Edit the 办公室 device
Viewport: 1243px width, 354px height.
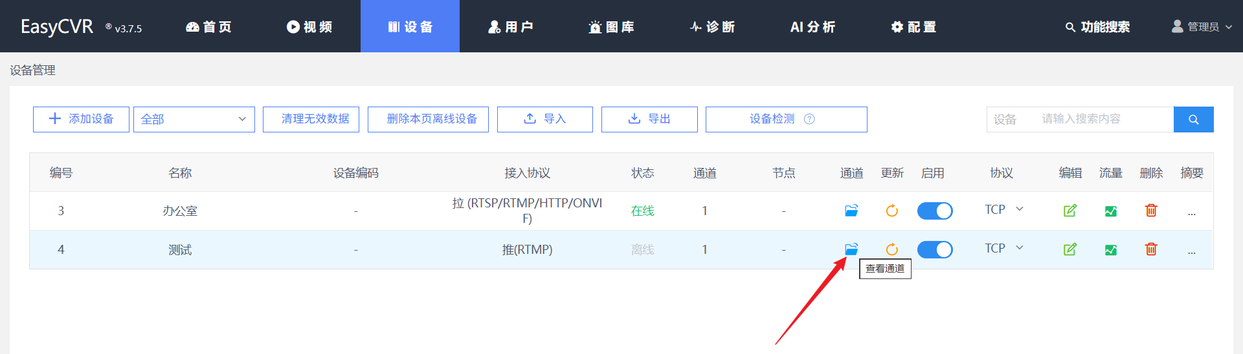[x=1070, y=211]
